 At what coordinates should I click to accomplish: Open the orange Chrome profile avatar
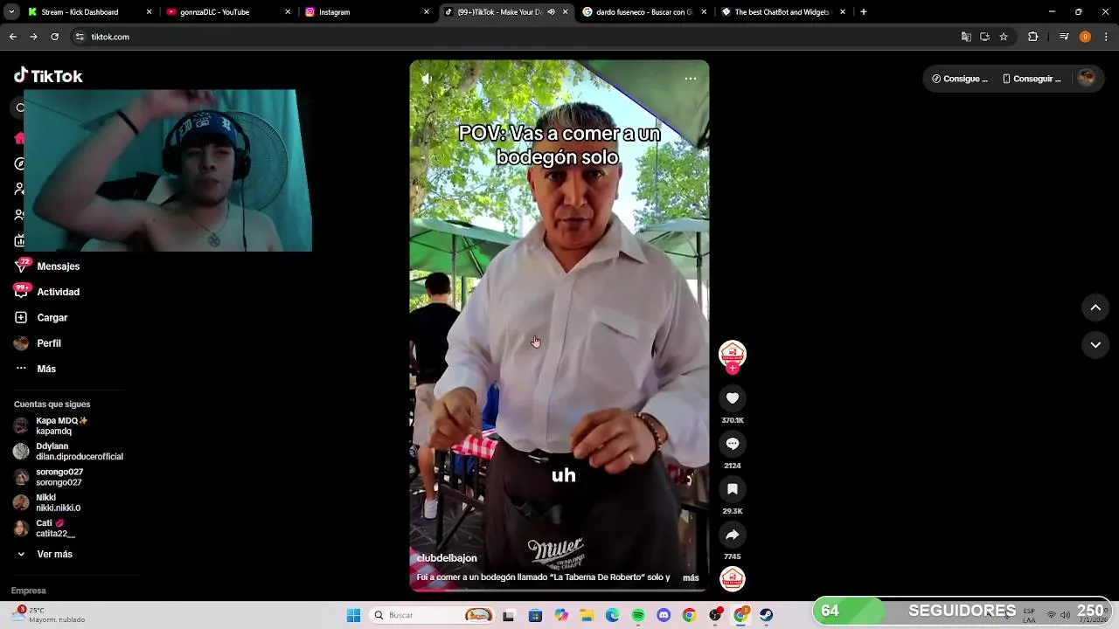click(x=1085, y=37)
